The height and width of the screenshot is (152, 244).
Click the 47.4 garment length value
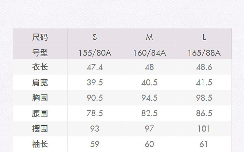coord(95,67)
